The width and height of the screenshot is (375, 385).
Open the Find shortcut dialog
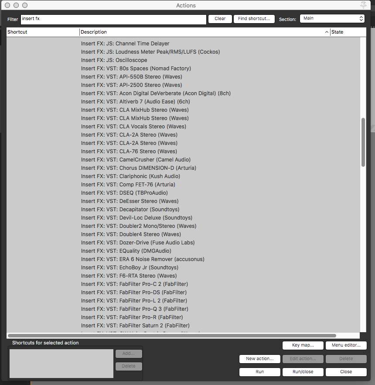tap(254, 19)
